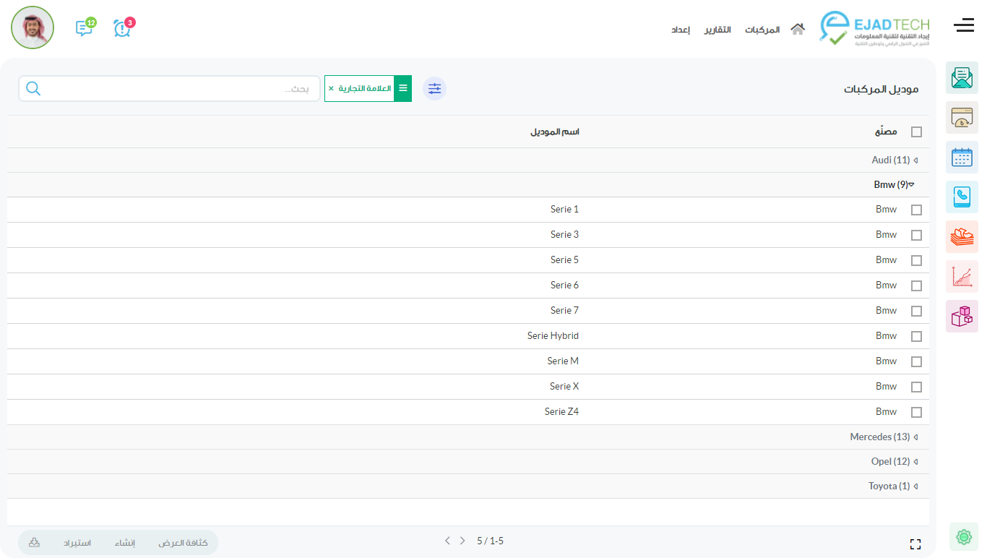Screen dimensions: 987x558
Task: Click the إنشاء button
Action: click(x=125, y=543)
